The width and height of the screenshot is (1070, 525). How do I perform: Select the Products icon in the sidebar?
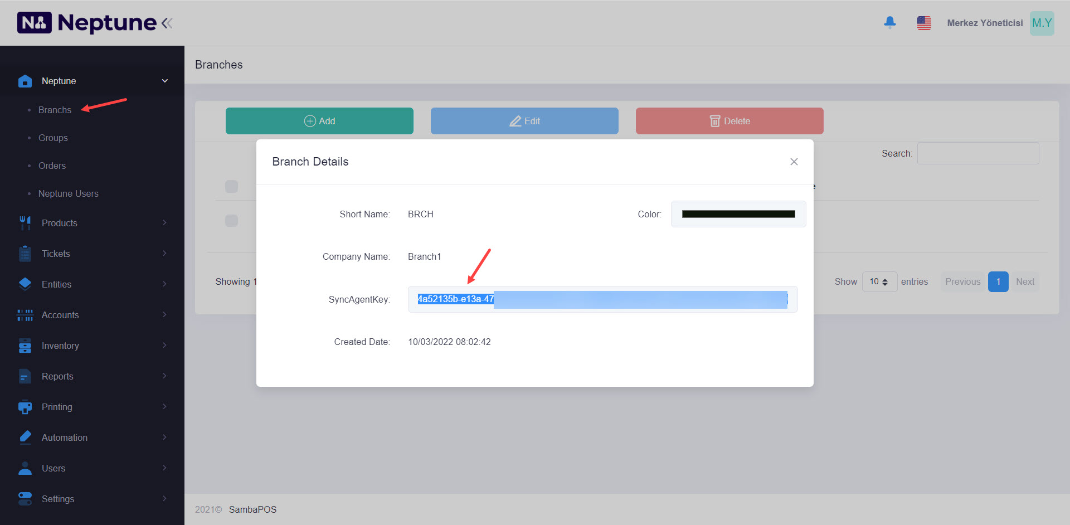tap(25, 222)
